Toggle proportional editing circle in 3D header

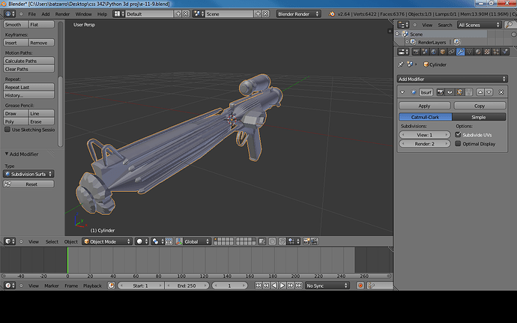tap(272, 241)
